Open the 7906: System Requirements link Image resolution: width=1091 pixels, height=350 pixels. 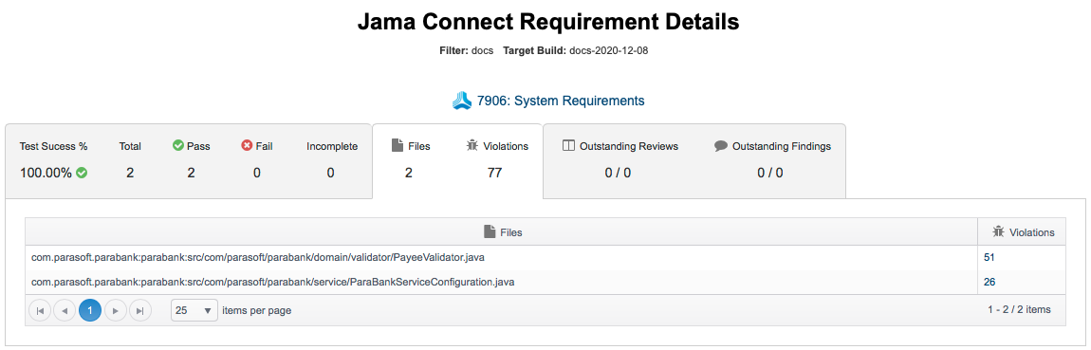point(561,101)
